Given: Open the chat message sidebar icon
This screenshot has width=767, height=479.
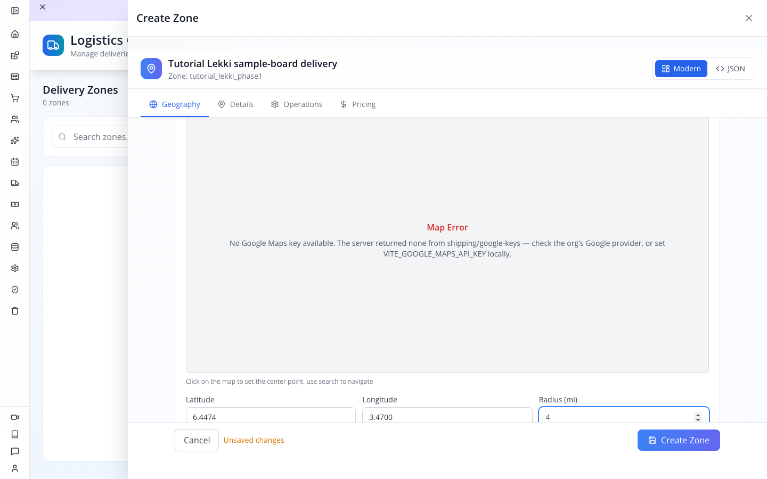Looking at the screenshot, I should click(15, 451).
